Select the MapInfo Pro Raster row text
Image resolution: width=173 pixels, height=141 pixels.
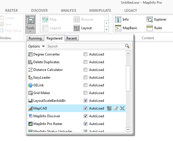pos(48,124)
